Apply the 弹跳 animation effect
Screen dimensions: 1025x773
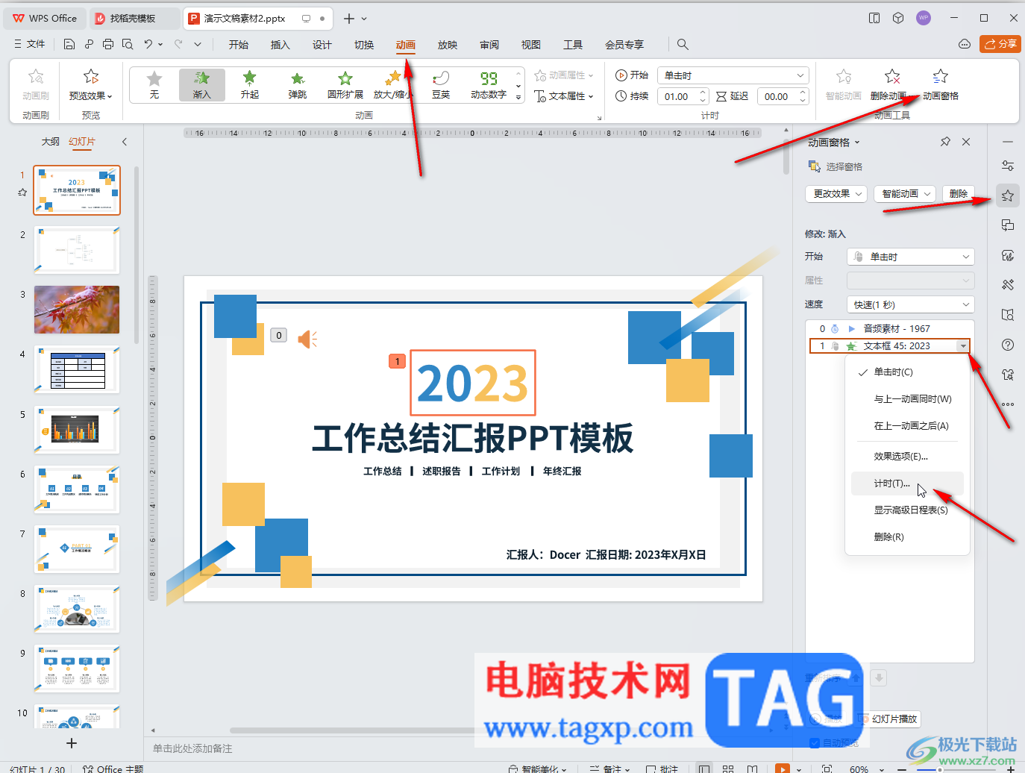click(298, 84)
